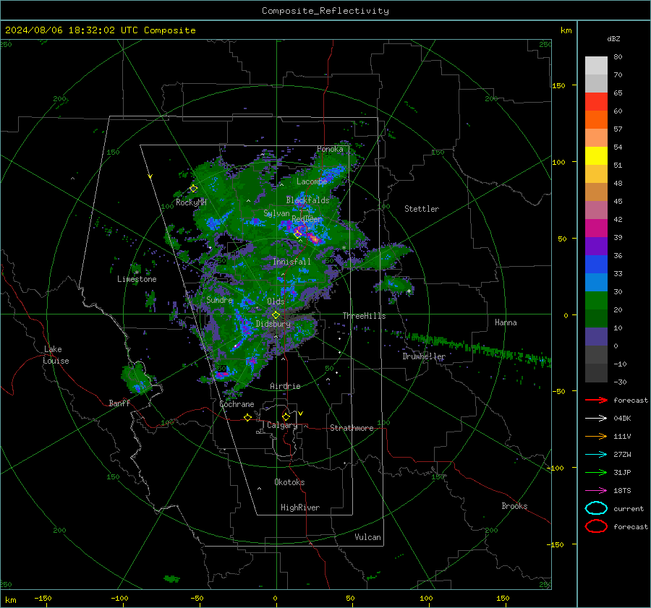Click the Drumheller city label
The image size is (651, 608).
424,356
